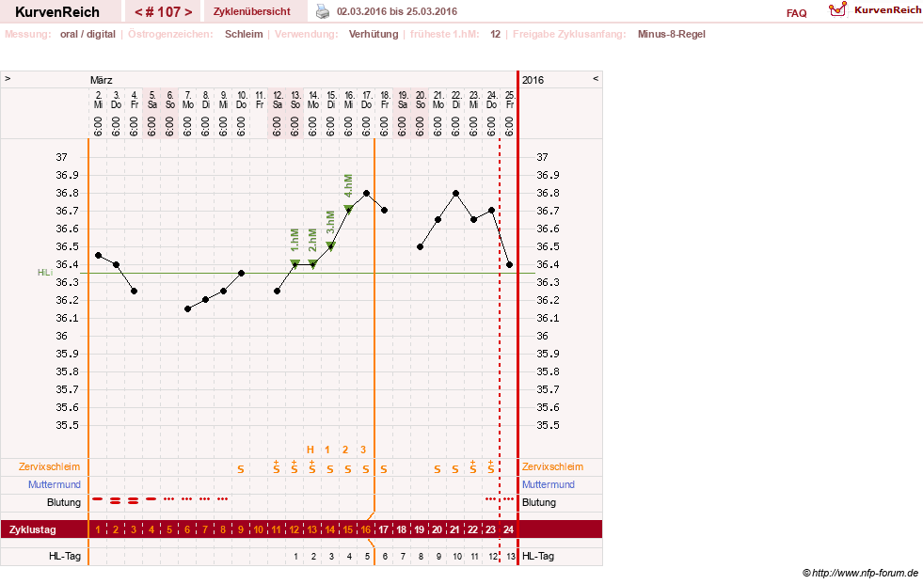The width and height of the screenshot is (923, 584).
Task: Click mucus S symbol on cycle day 9
Action: [x=241, y=468]
